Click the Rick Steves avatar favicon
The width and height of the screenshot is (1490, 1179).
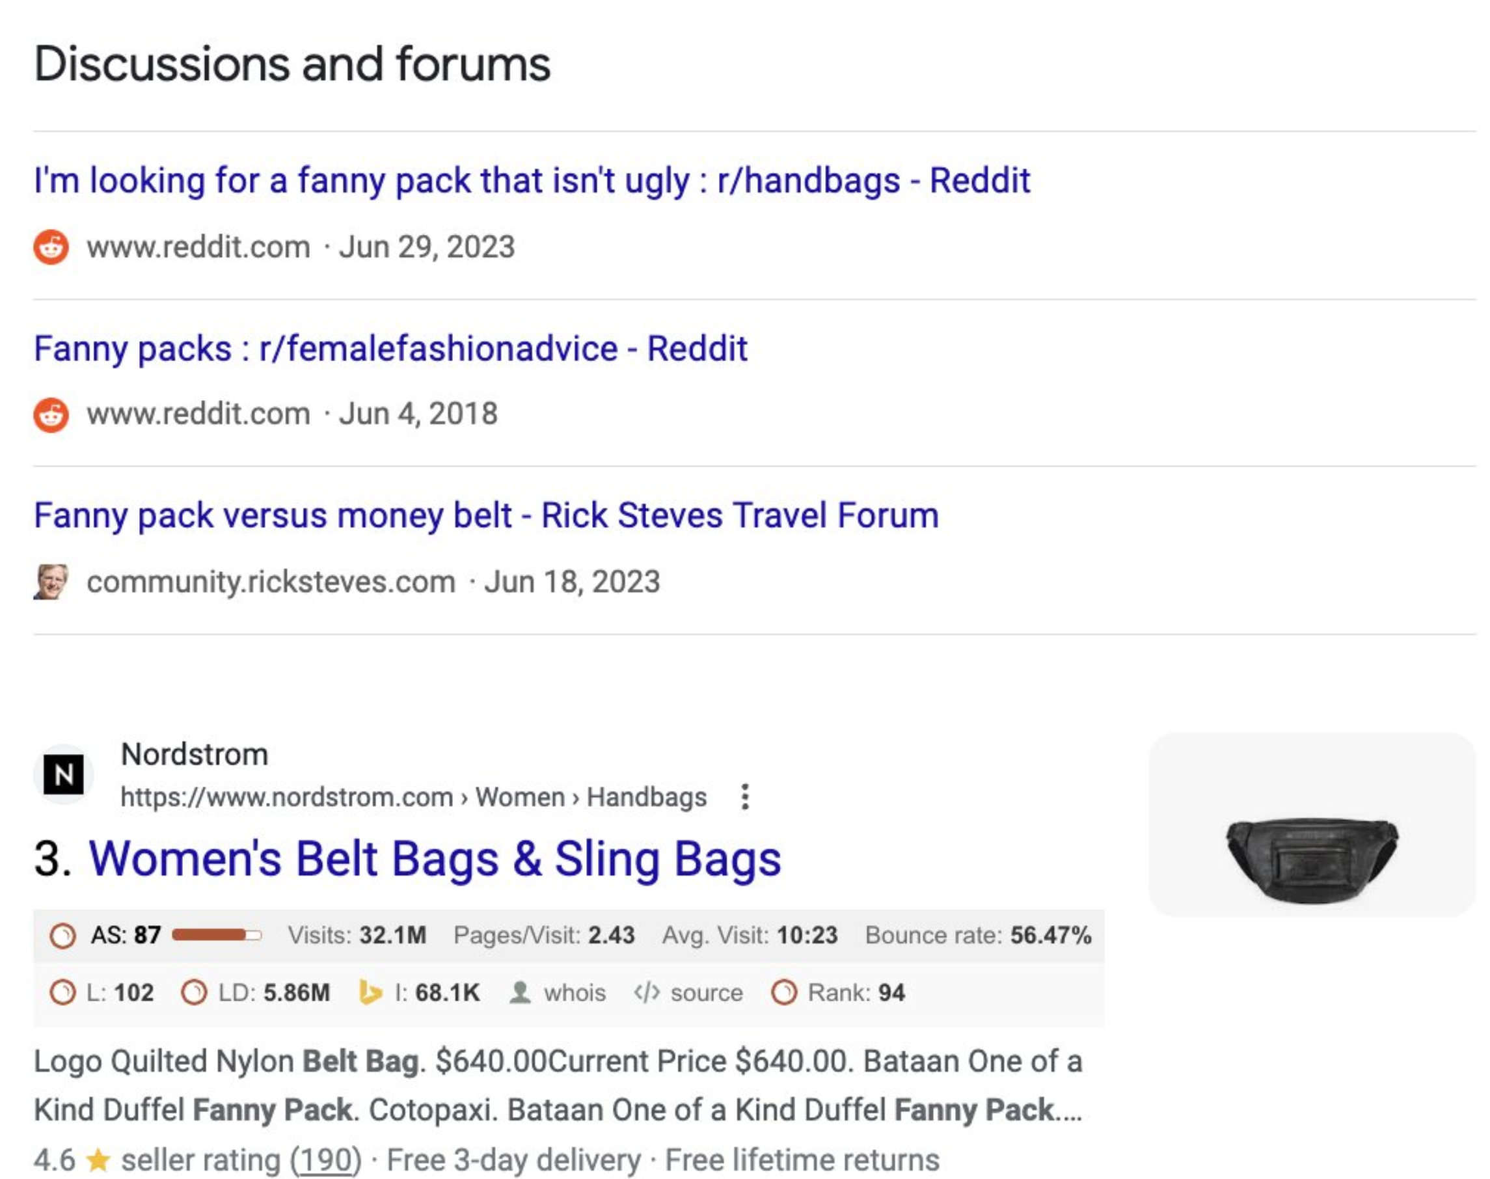51,582
